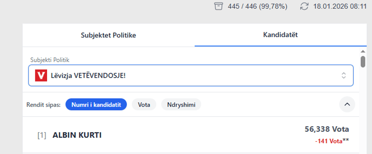
Task: Click the red VETËVENDOSJE party logo
Action: coord(41,75)
